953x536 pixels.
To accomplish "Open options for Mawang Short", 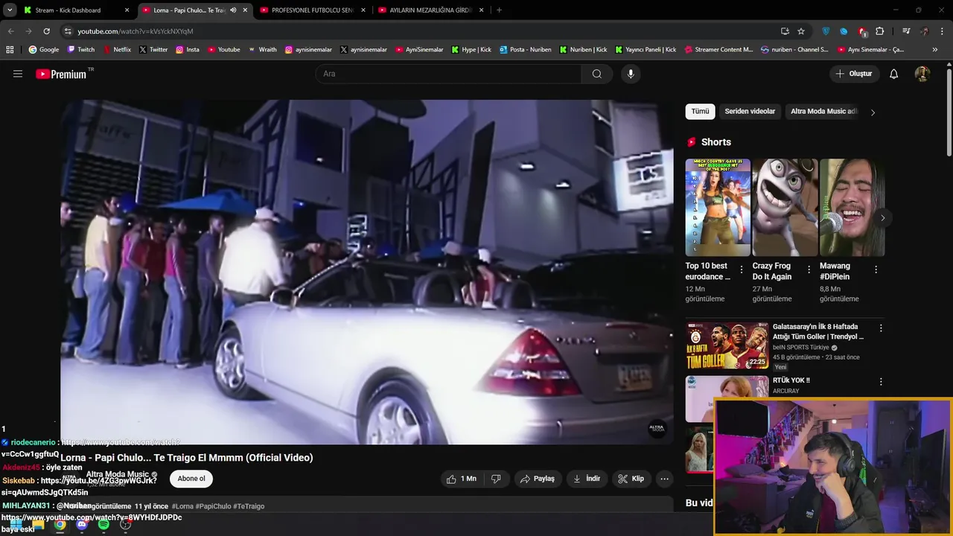I will pos(876,269).
